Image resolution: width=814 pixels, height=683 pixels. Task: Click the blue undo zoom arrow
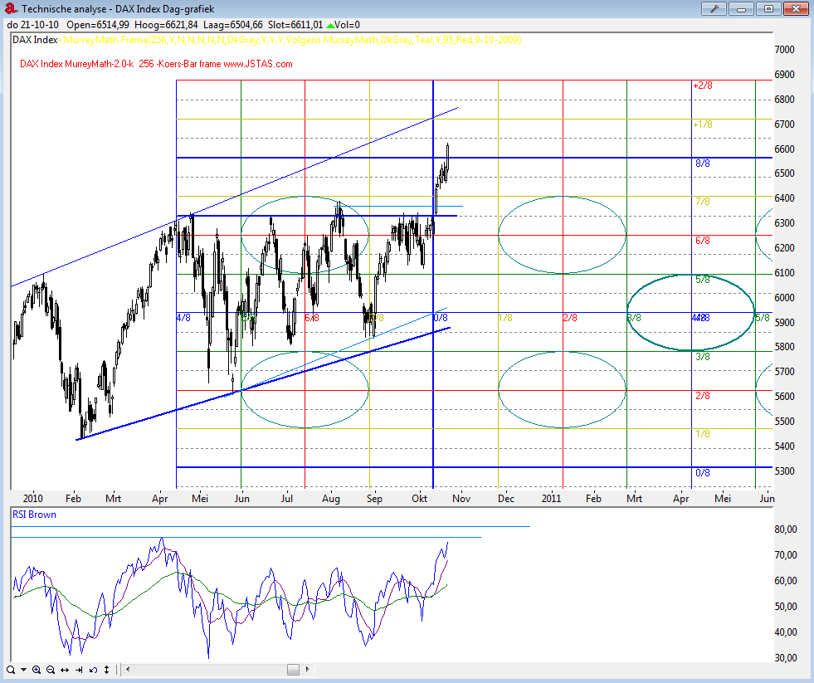coord(93,670)
